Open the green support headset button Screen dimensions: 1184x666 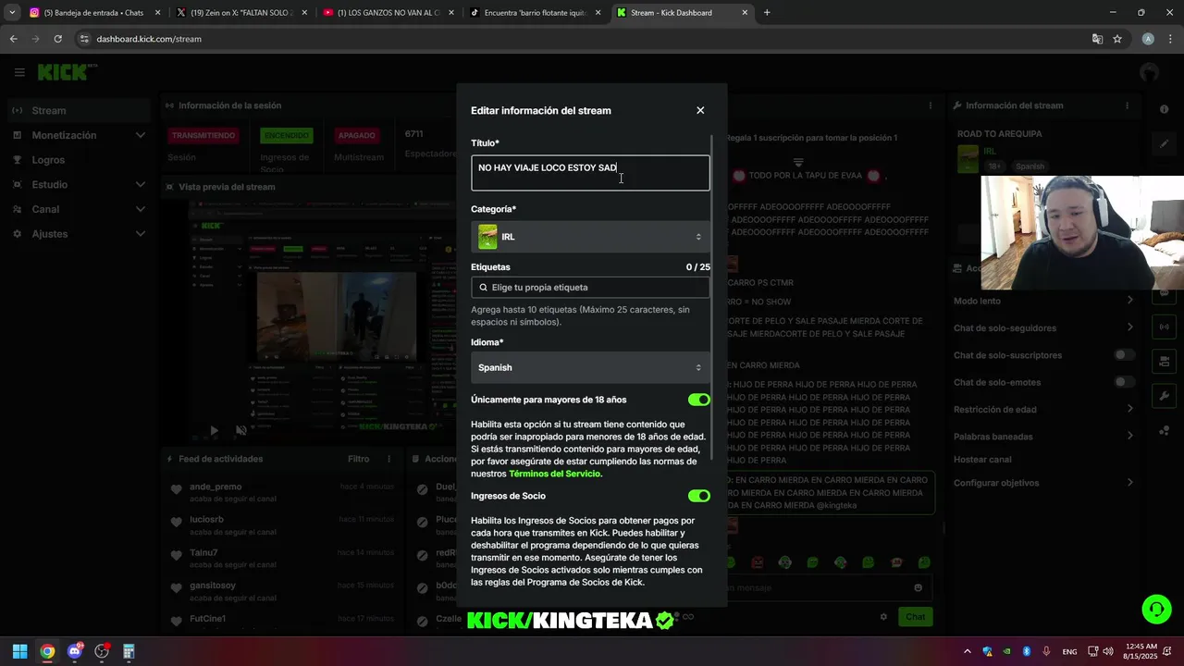click(x=1156, y=610)
